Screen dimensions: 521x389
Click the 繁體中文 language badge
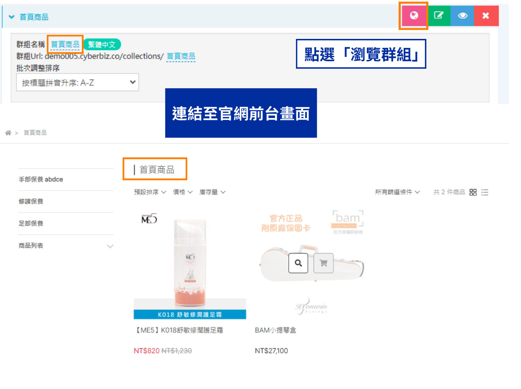[x=102, y=44]
